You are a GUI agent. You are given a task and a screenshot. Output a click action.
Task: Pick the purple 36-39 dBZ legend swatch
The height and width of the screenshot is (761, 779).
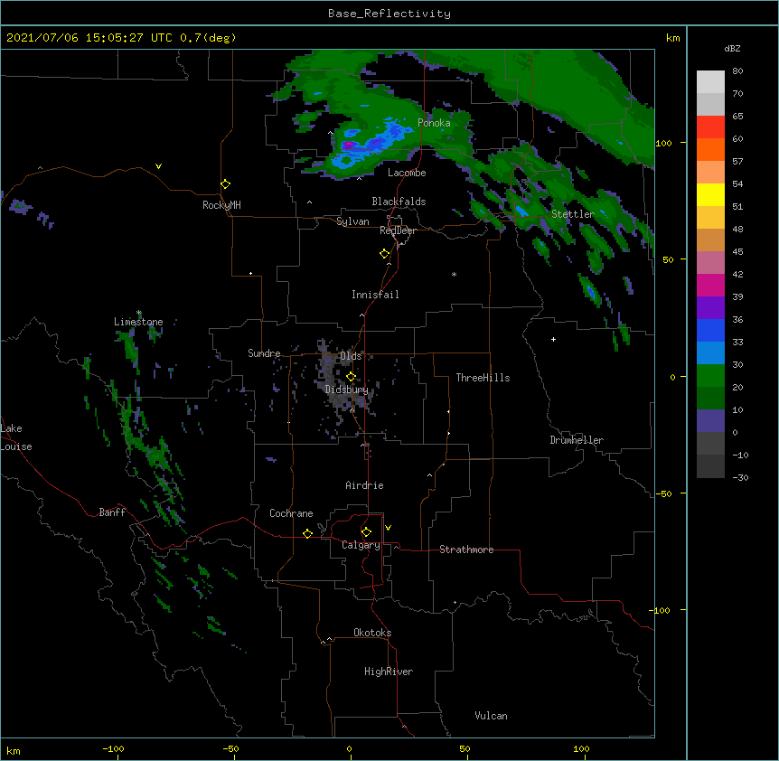[710, 307]
